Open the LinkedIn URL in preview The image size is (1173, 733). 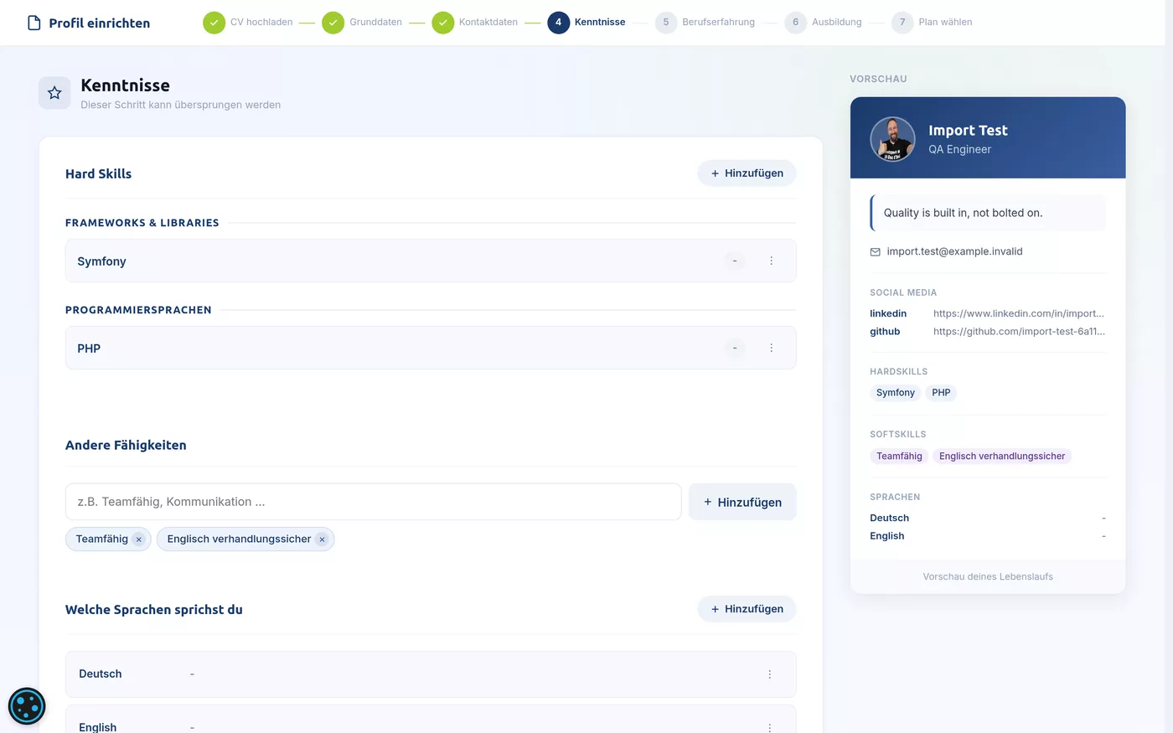(x=1019, y=313)
